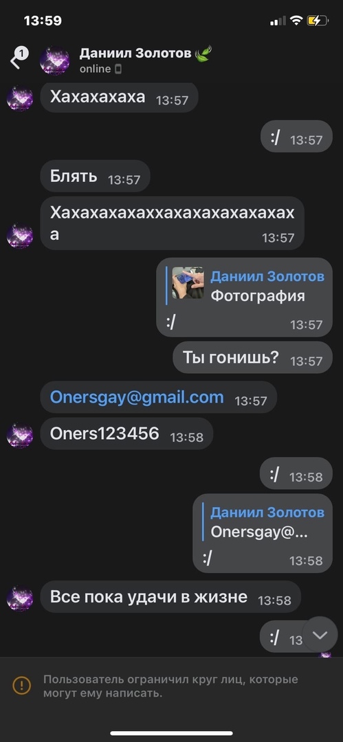Tap the Wi-Fi icon in status bar
Screen dimensions: 343x742
296,21
